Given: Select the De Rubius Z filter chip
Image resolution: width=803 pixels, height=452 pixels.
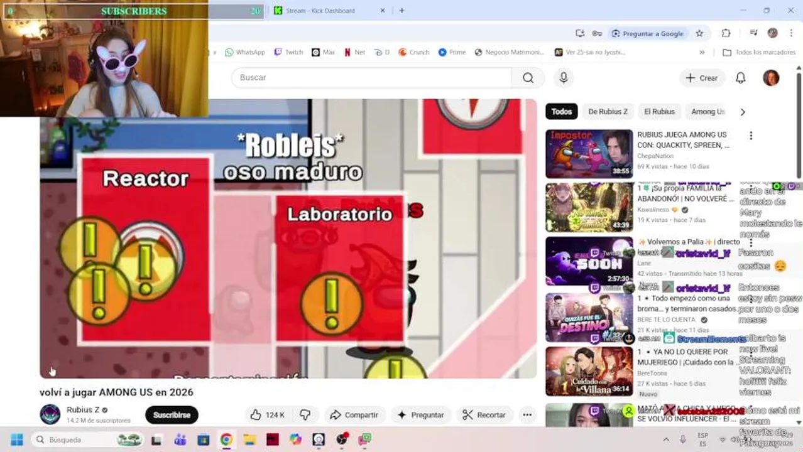Looking at the screenshot, I should coord(608,112).
